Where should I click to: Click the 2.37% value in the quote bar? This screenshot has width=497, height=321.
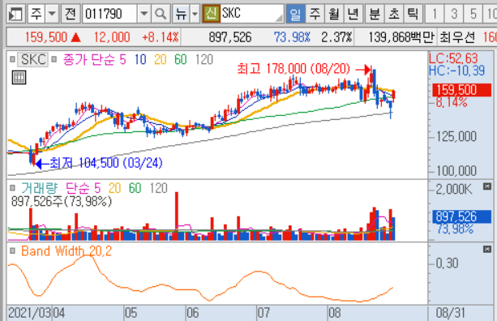(x=336, y=37)
